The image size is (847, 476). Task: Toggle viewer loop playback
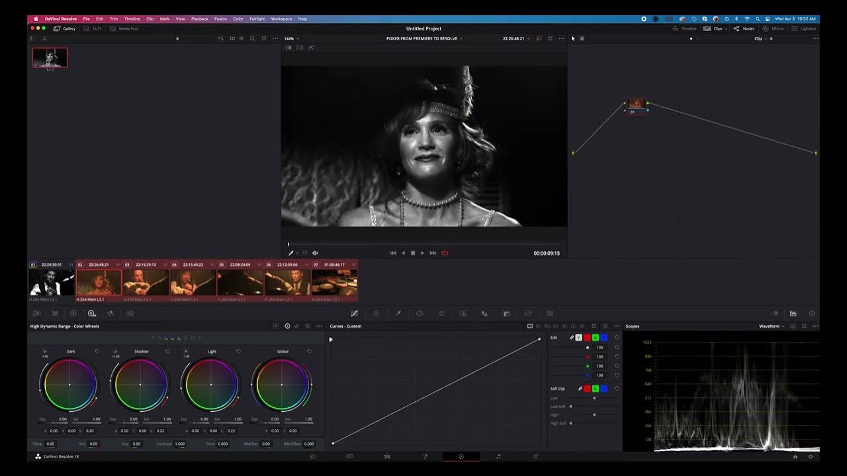point(445,253)
